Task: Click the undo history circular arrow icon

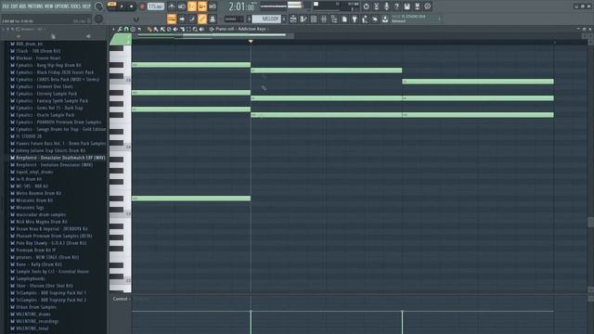Action: click(x=366, y=6)
